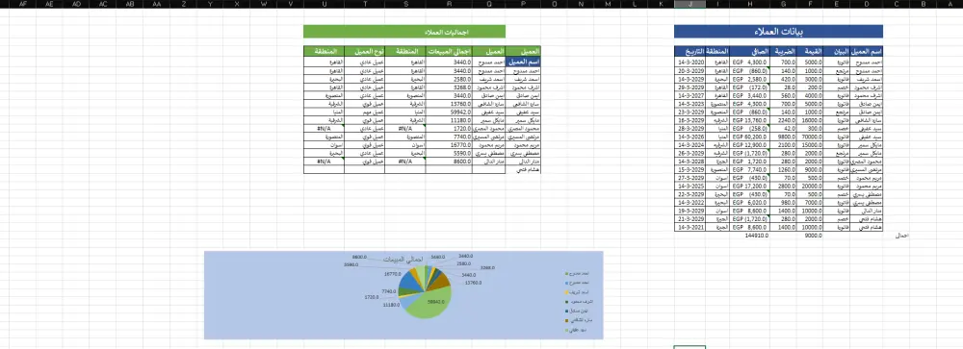The image size is (963, 349).
Task: Select the value cell 70000.0
Action: (810, 137)
